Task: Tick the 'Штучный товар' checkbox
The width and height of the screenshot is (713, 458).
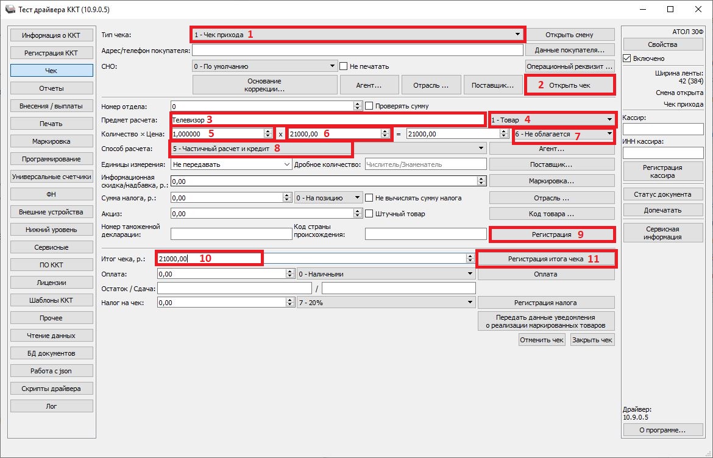Action: pyautogui.click(x=369, y=214)
